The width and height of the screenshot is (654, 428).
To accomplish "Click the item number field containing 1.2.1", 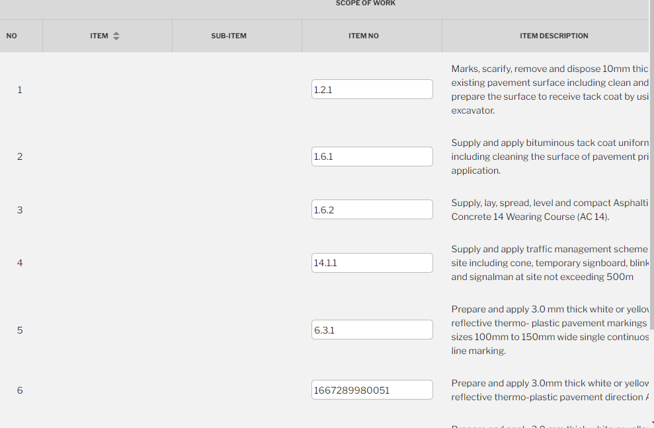I will (372, 89).
